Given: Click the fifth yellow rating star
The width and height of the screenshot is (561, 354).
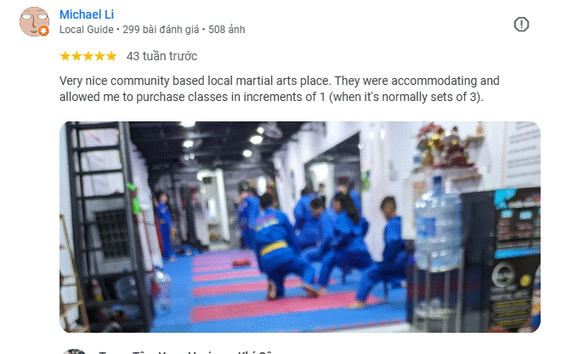Looking at the screenshot, I should point(111,56).
